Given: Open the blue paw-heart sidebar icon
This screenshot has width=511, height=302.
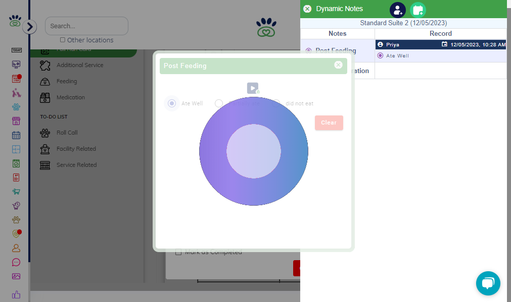Looking at the screenshot, I should (16, 106).
